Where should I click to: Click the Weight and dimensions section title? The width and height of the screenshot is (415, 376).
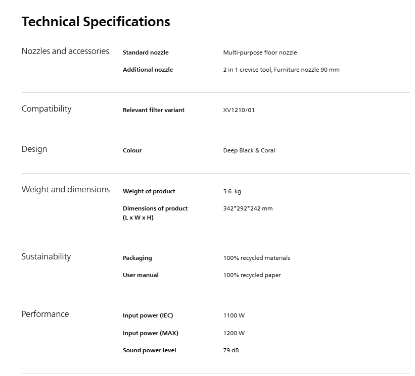pyautogui.click(x=66, y=189)
